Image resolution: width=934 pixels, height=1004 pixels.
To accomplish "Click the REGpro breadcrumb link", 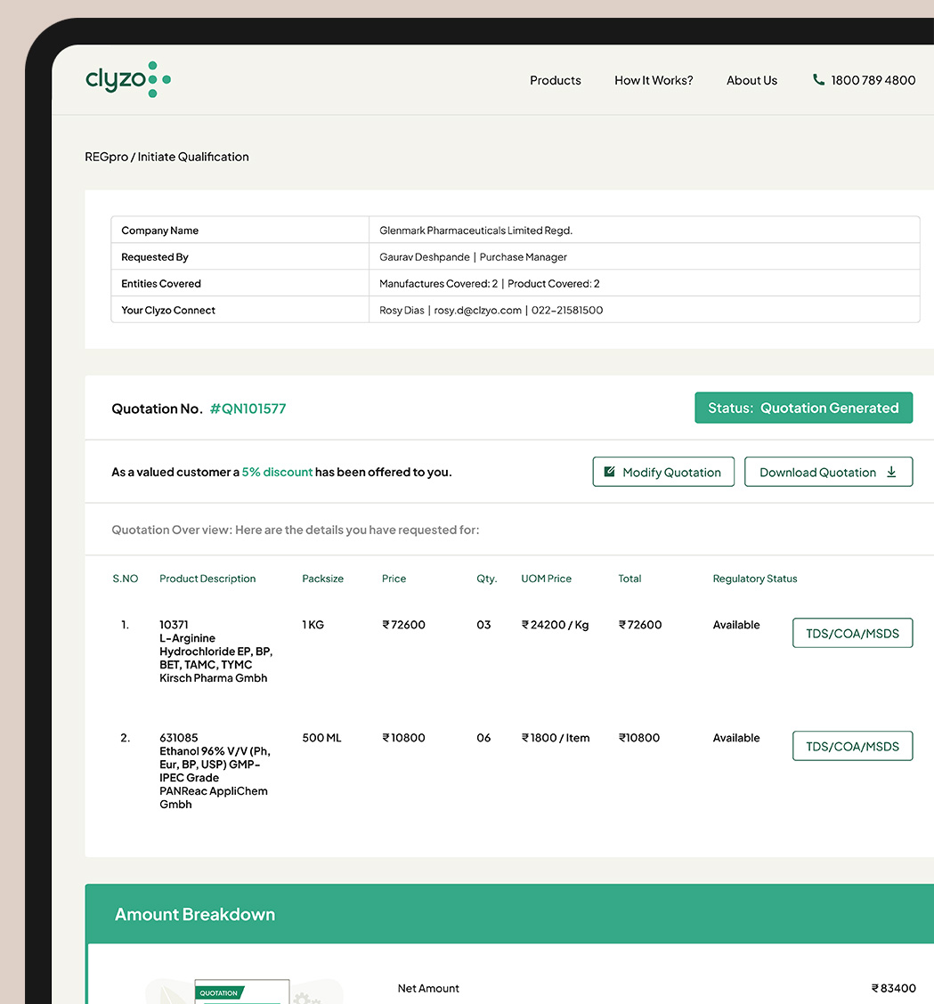I will click(x=106, y=157).
